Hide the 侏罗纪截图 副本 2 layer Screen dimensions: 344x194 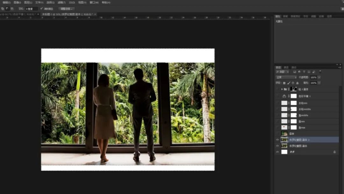[277, 140]
